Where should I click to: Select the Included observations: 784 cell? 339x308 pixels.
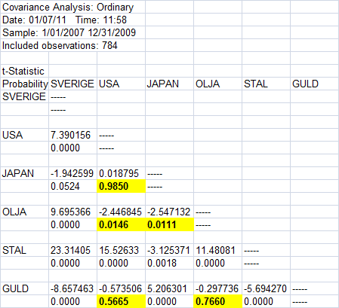coord(72,45)
